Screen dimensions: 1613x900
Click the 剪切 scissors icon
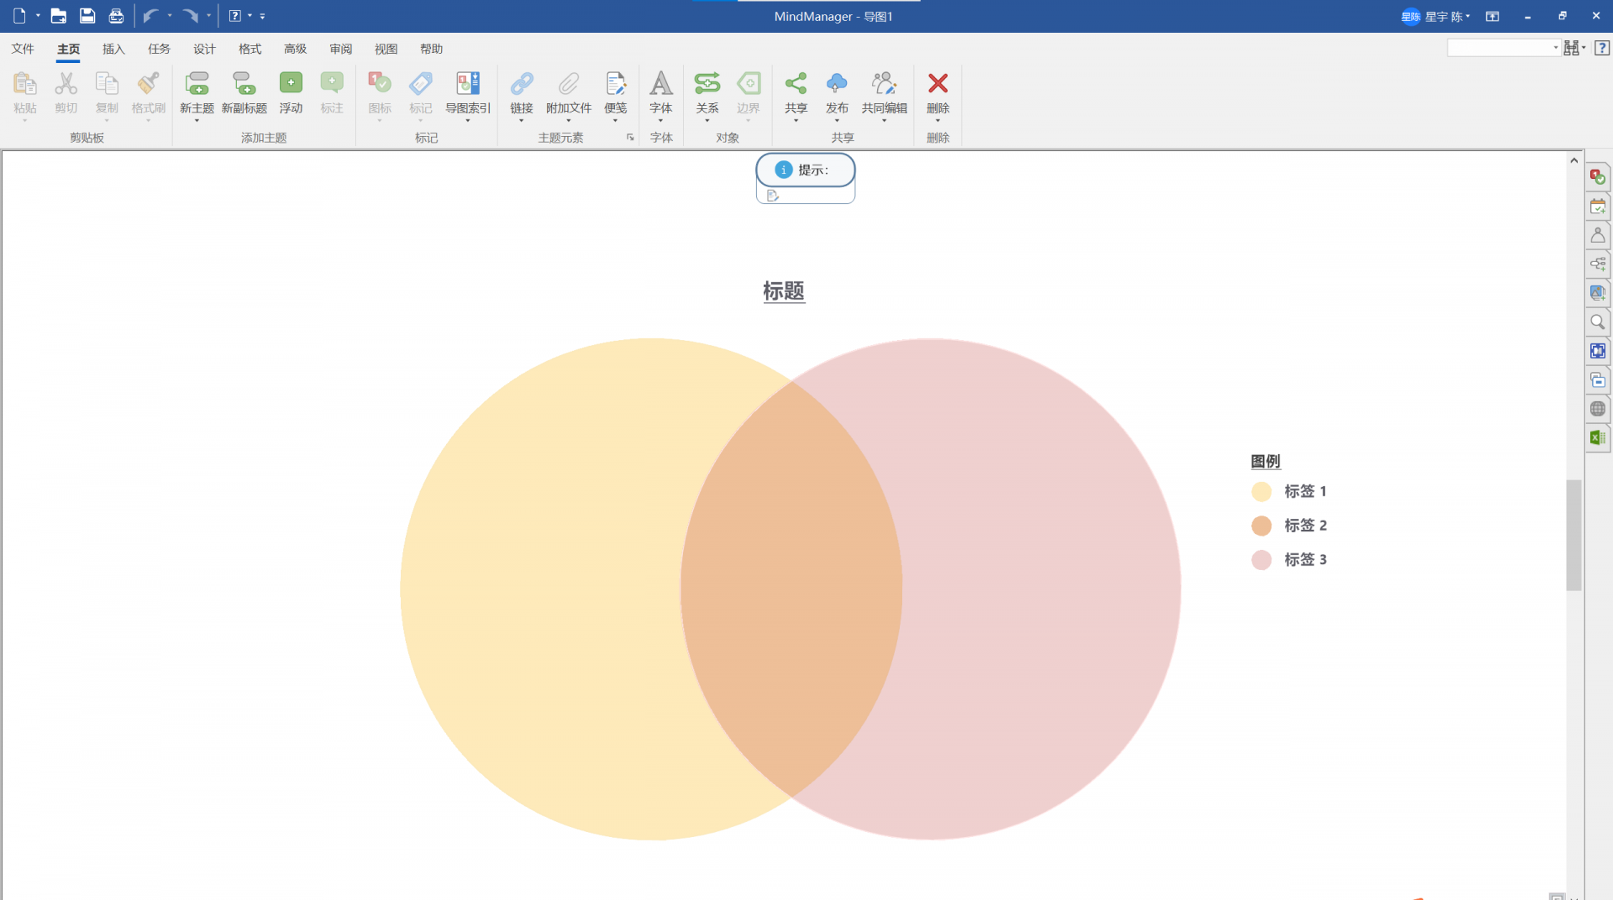click(x=66, y=83)
